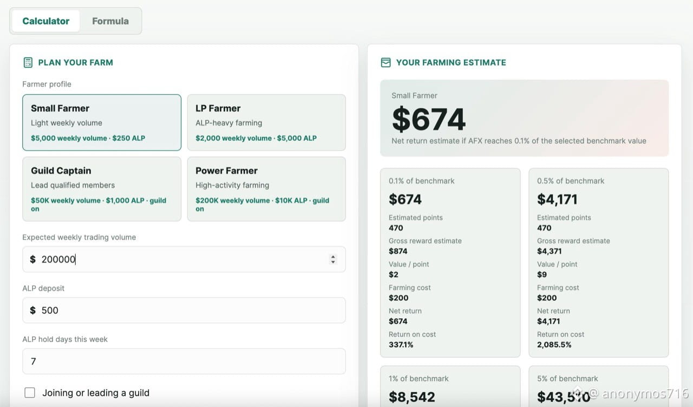Open the 0.5% of benchmark result card

point(599,262)
